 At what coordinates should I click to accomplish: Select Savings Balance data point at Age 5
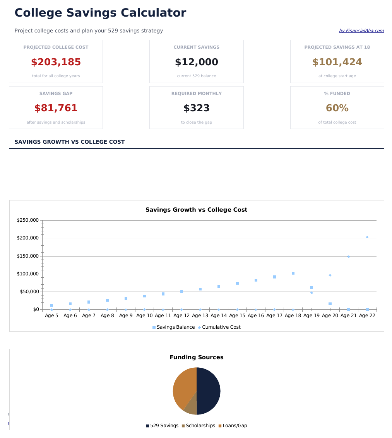(51, 306)
